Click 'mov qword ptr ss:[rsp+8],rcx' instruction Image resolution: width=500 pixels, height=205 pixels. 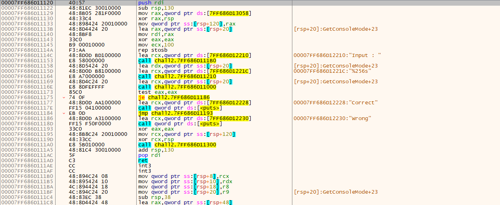click(184, 176)
